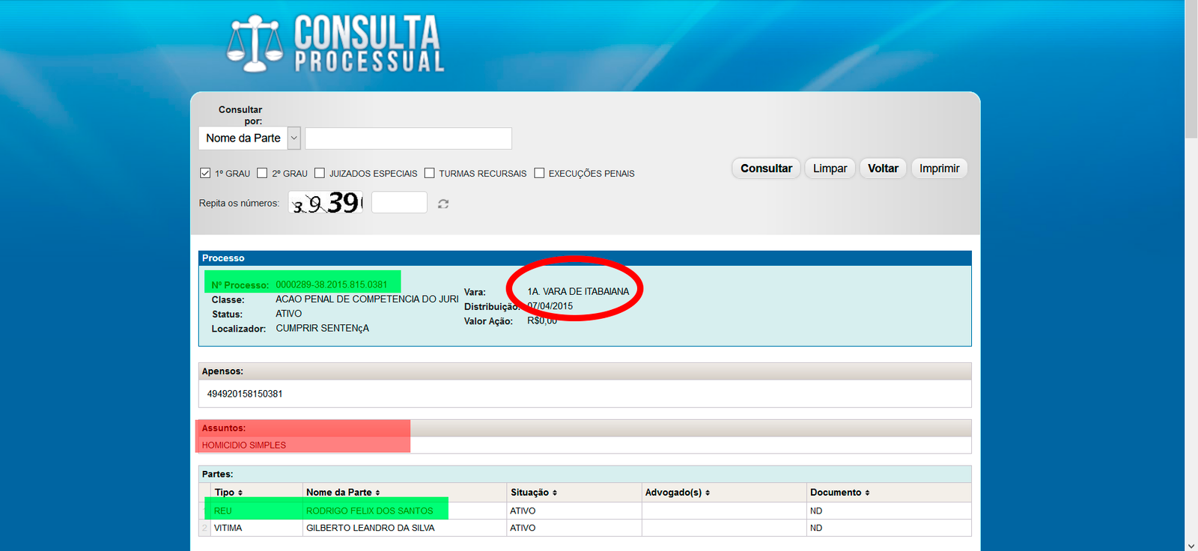This screenshot has width=1198, height=551.
Task: Click the Limpar button
Action: pyautogui.click(x=830, y=168)
